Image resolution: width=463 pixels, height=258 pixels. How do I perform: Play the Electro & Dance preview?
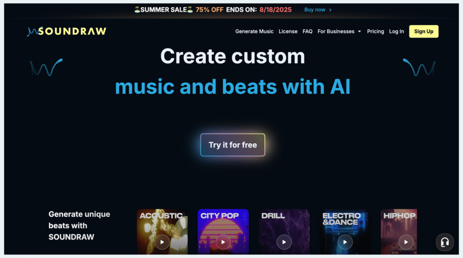(345, 242)
